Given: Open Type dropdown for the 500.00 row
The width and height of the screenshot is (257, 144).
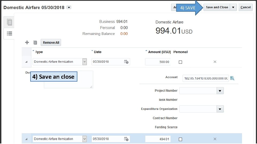Looking at the screenshot, I should pyautogui.click(x=85, y=62).
